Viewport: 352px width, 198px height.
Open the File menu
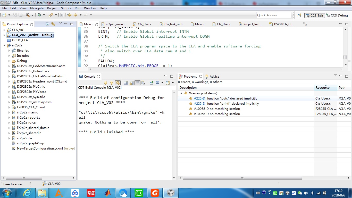coord(4,8)
